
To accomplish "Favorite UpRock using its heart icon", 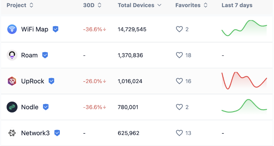I will click(179, 81).
